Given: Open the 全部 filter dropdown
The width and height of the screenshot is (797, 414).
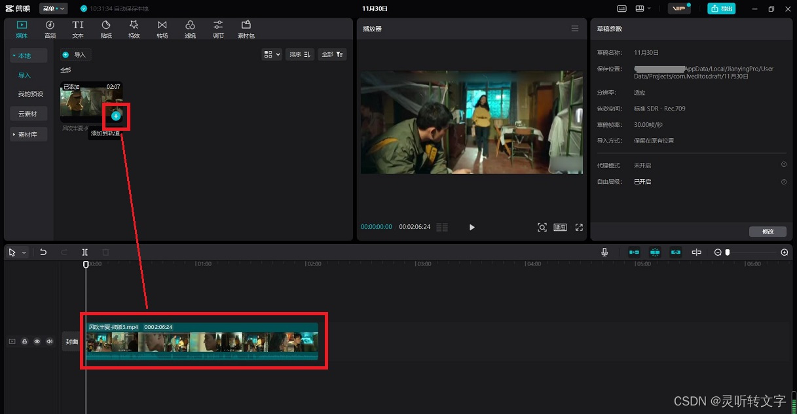Looking at the screenshot, I should [332, 54].
